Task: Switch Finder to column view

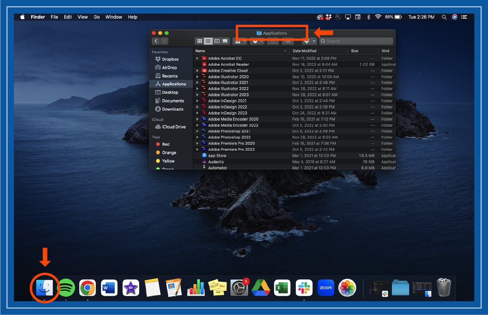Action: (217, 41)
